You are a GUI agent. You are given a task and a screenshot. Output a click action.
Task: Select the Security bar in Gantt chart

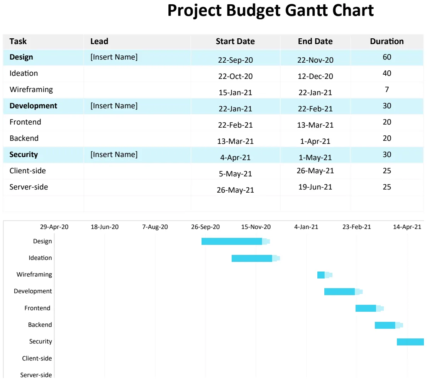coord(410,342)
